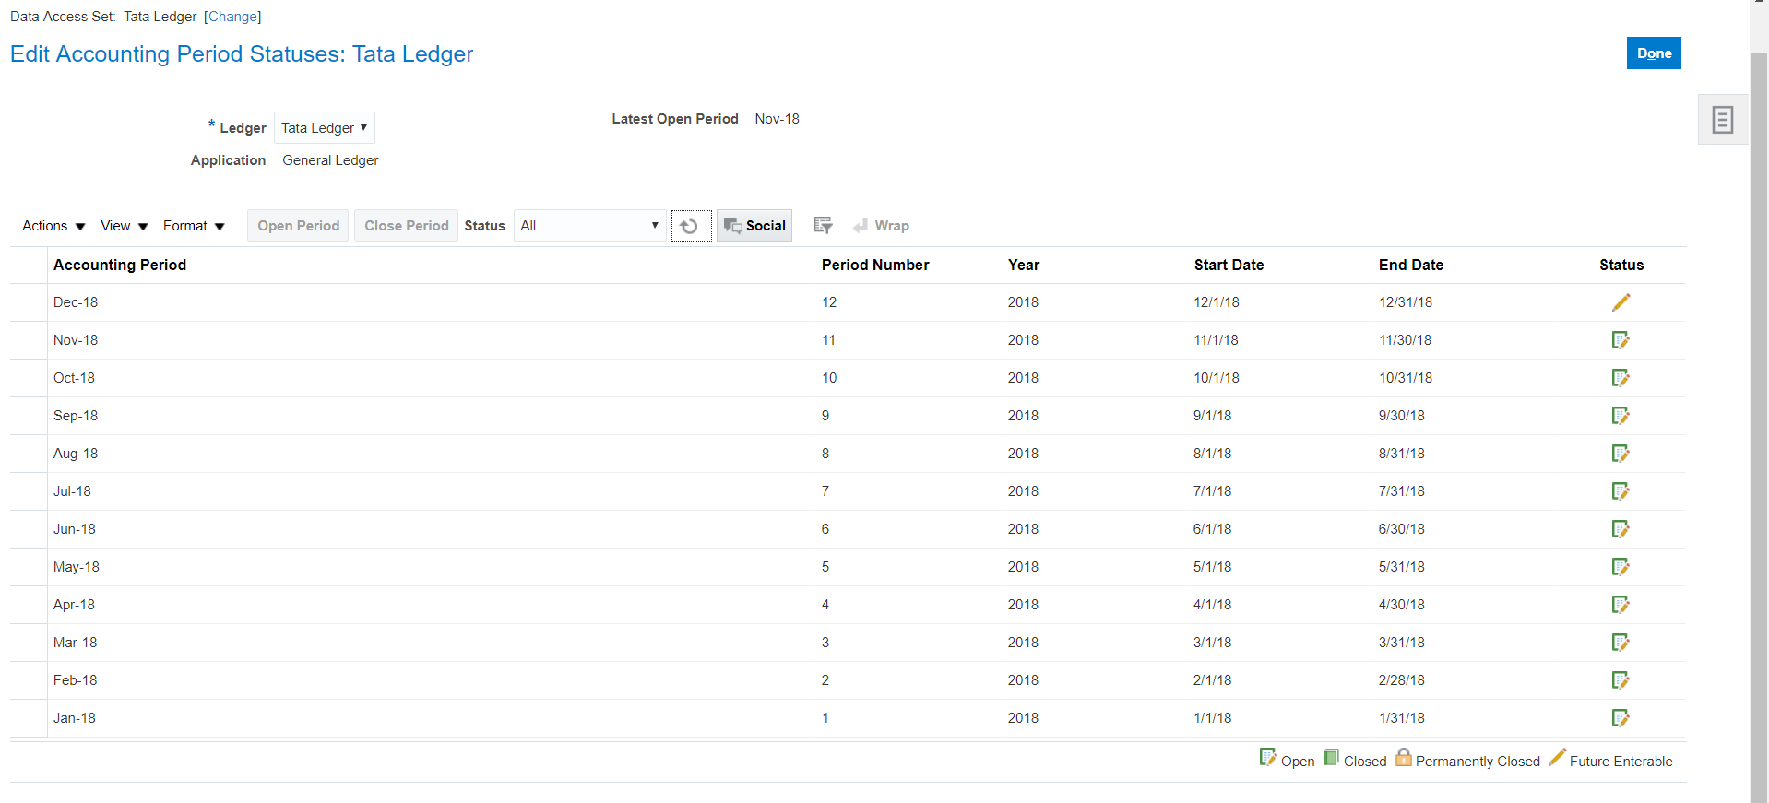Image resolution: width=1769 pixels, height=803 pixels.
Task: Open the View menu
Action: tap(124, 226)
